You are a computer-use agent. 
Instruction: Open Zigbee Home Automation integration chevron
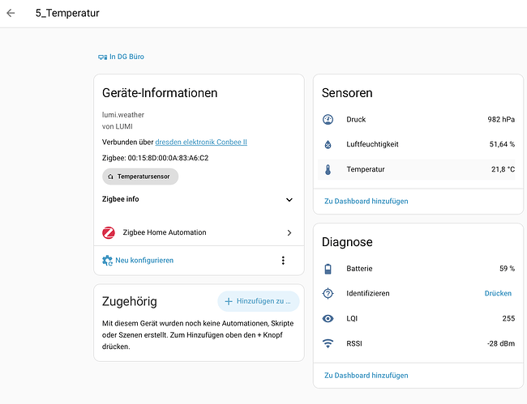pos(289,232)
